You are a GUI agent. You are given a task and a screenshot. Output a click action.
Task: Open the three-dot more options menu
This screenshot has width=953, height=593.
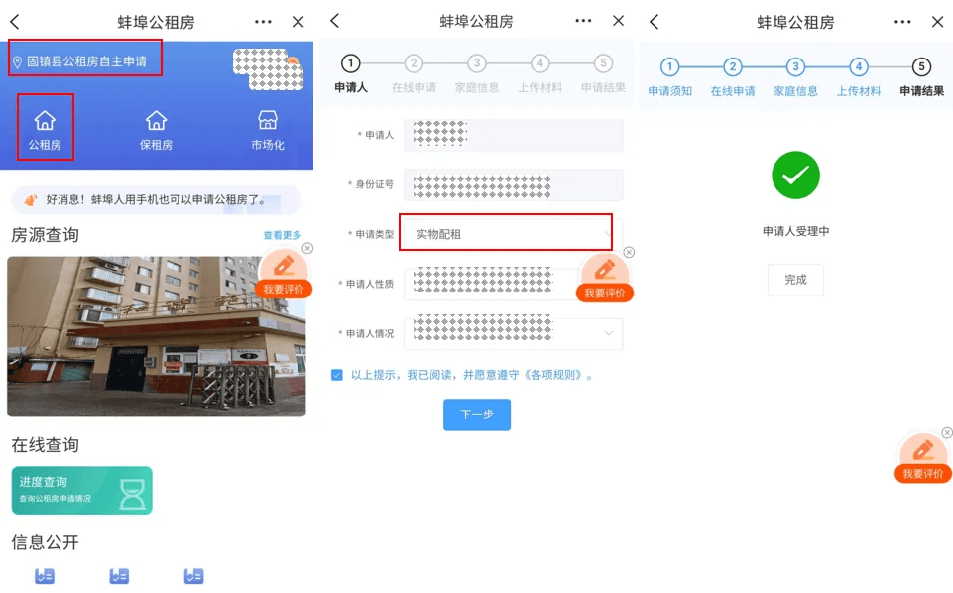pos(262,20)
